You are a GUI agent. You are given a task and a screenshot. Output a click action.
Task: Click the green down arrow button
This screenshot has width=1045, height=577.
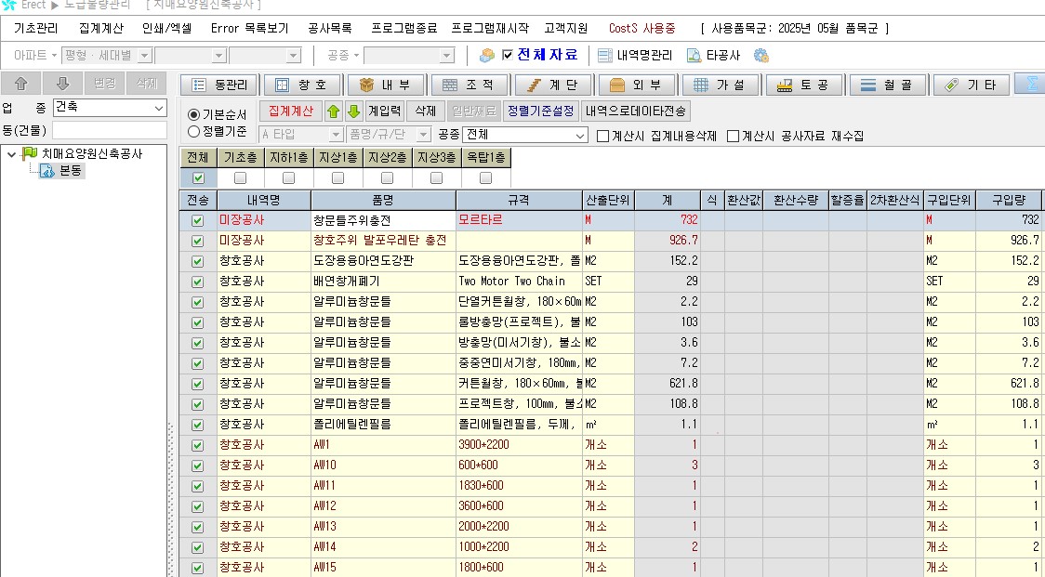point(353,111)
